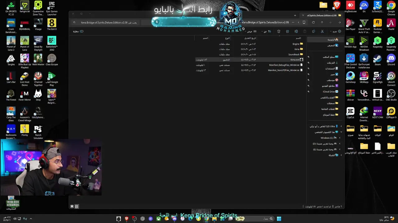Select the Kena.exe application file
This screenshot has height=223, width=398.
tap(249, 60)
